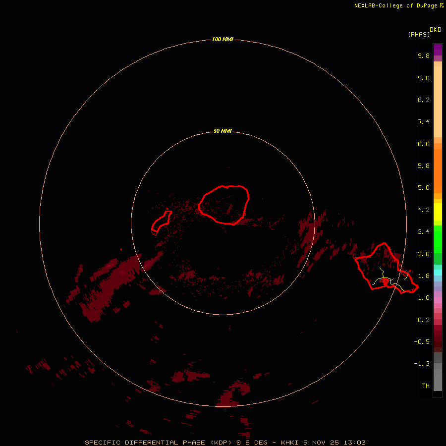This screenshot has height=446, width=446.
Task: Click the 7.4 scale value
Action: click(x=424, y=122)
